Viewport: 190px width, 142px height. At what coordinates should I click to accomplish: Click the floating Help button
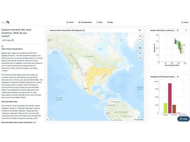point(183,119)
